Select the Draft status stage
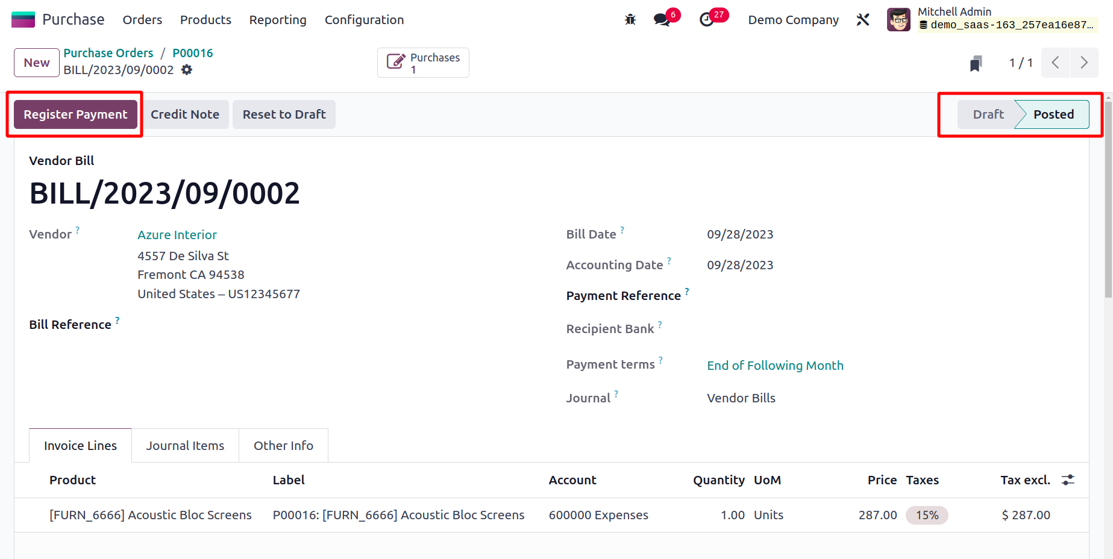 (x=988, y=114)
